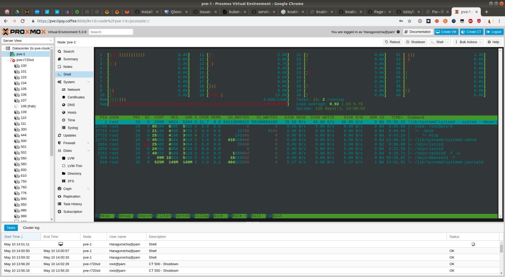Screen dimensions: 505x277
Task: Sort by the Start Time column header
Action: click(x=21, y=236)
